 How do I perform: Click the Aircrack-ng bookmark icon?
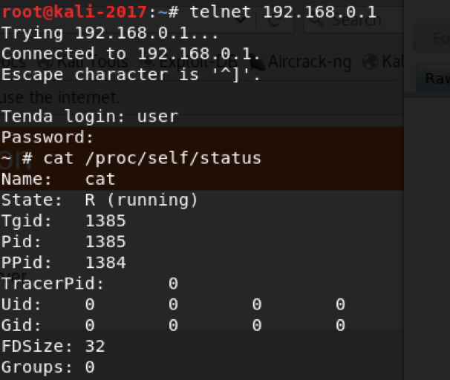coord(258,62)
